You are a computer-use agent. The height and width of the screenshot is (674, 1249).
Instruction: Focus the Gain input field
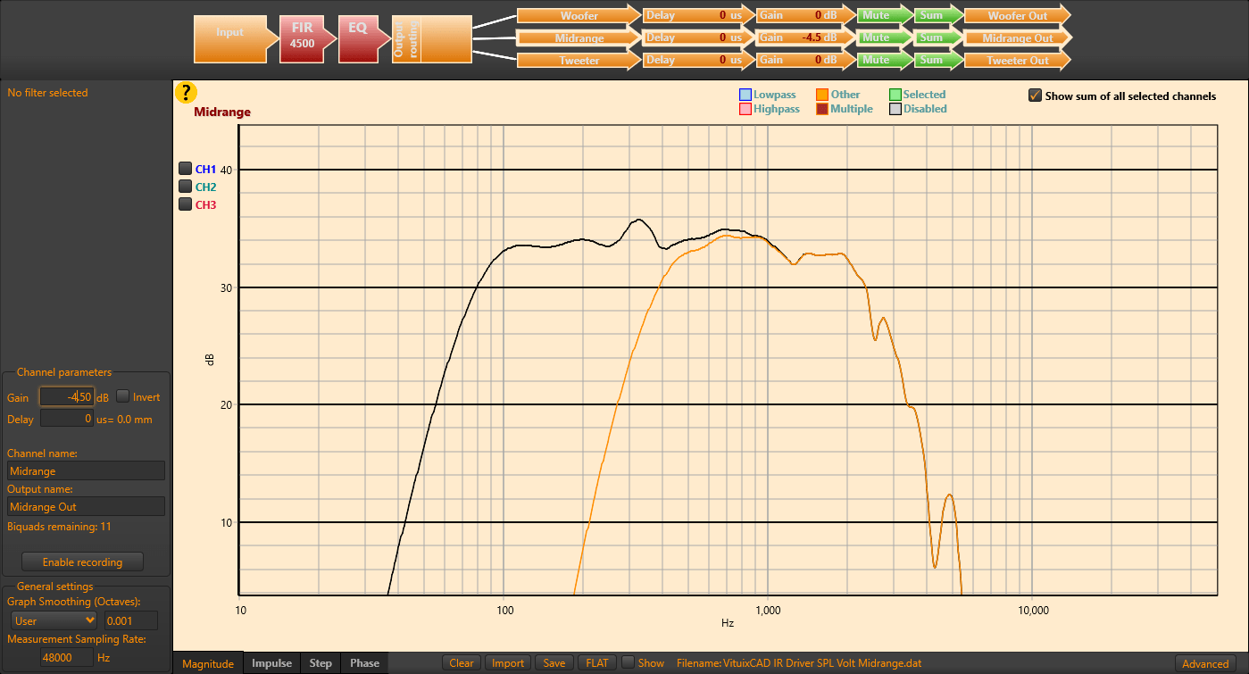(67, 396)
